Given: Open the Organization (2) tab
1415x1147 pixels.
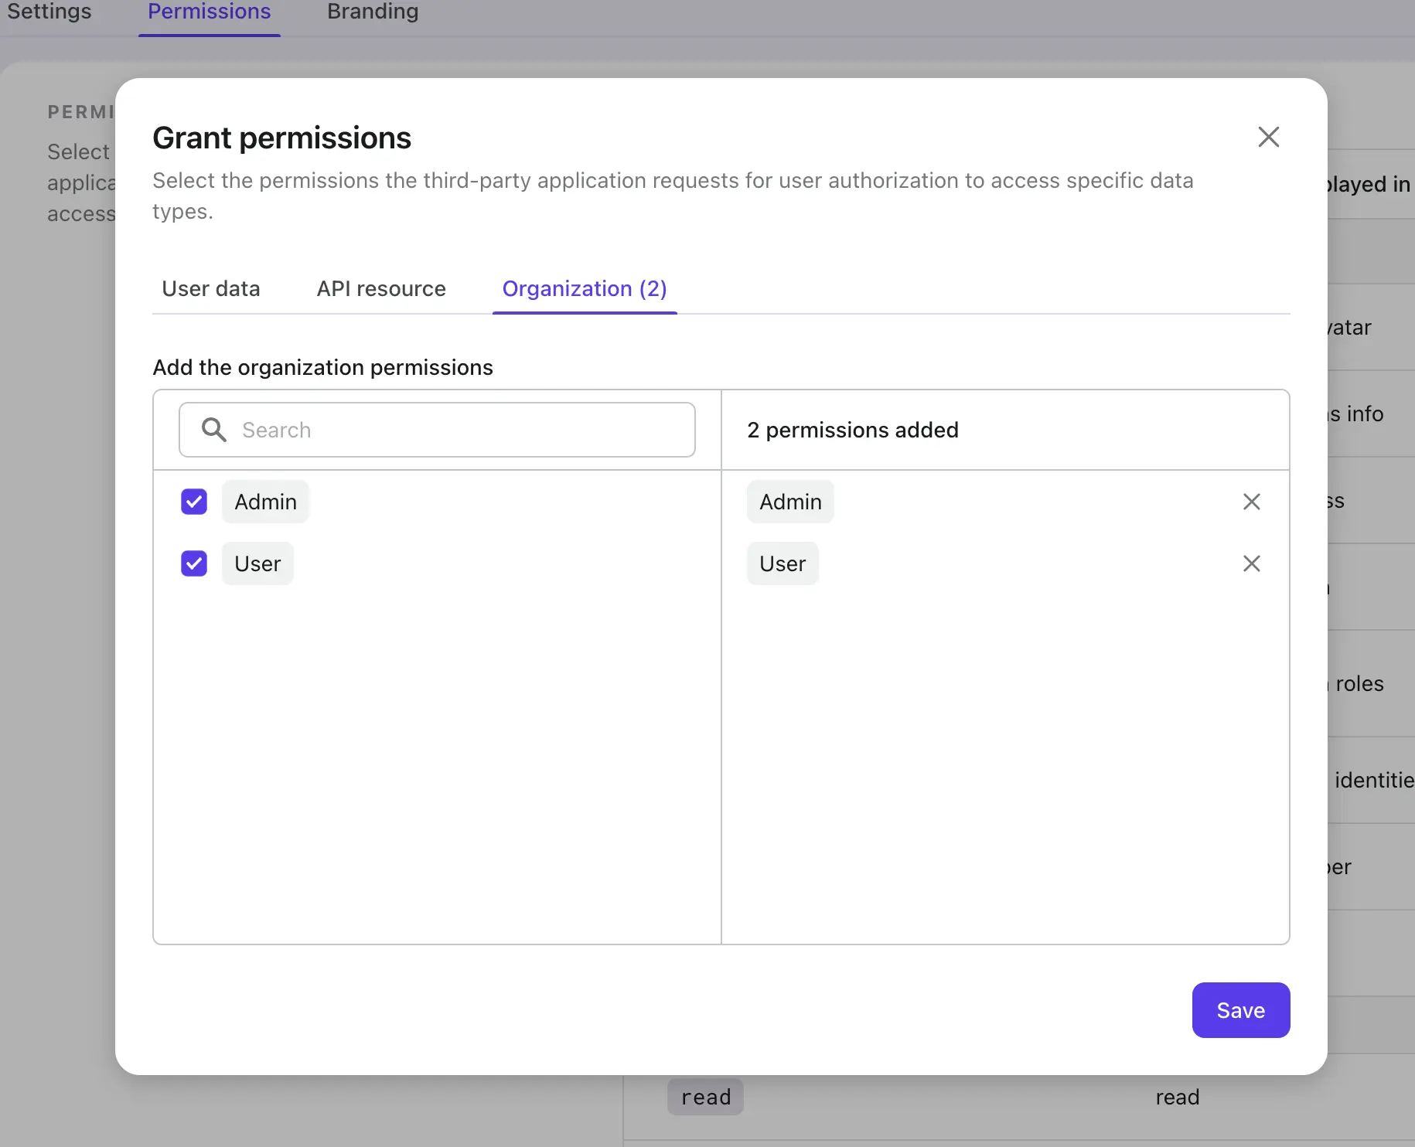Looking at the screenshot, I should 584,288.
